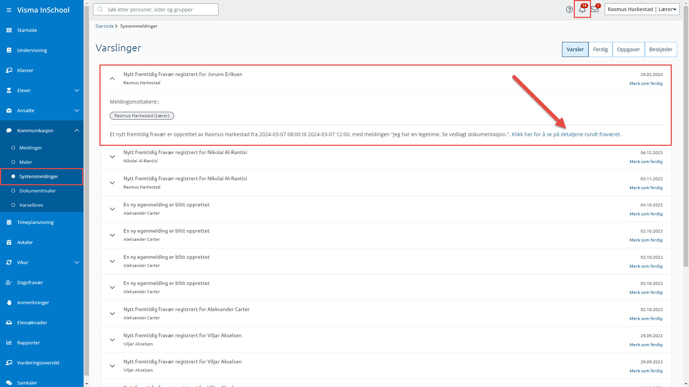
Task: Mark 03.11.2023 notification as ferdig
Action: 646,188
